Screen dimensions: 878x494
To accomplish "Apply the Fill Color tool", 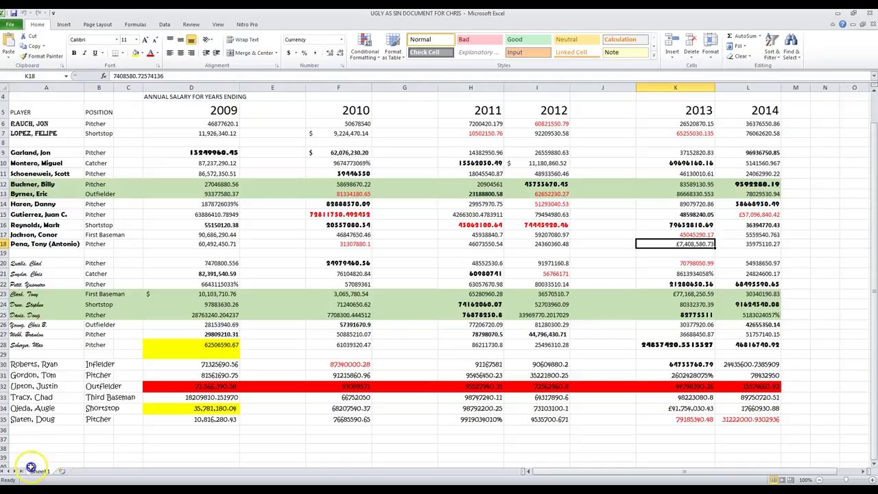I will click(136, 52).
